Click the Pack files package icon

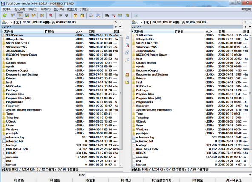tap(75, 15)
